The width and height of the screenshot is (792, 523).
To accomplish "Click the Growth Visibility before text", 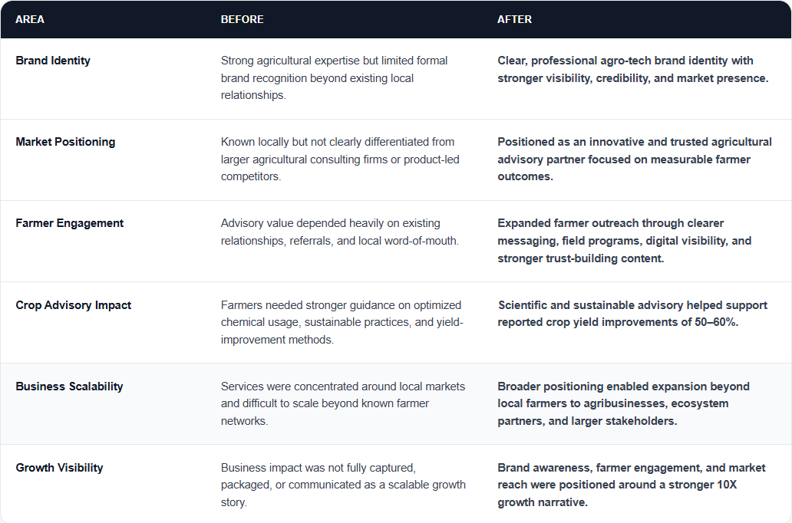I will (x=343, y=485).
